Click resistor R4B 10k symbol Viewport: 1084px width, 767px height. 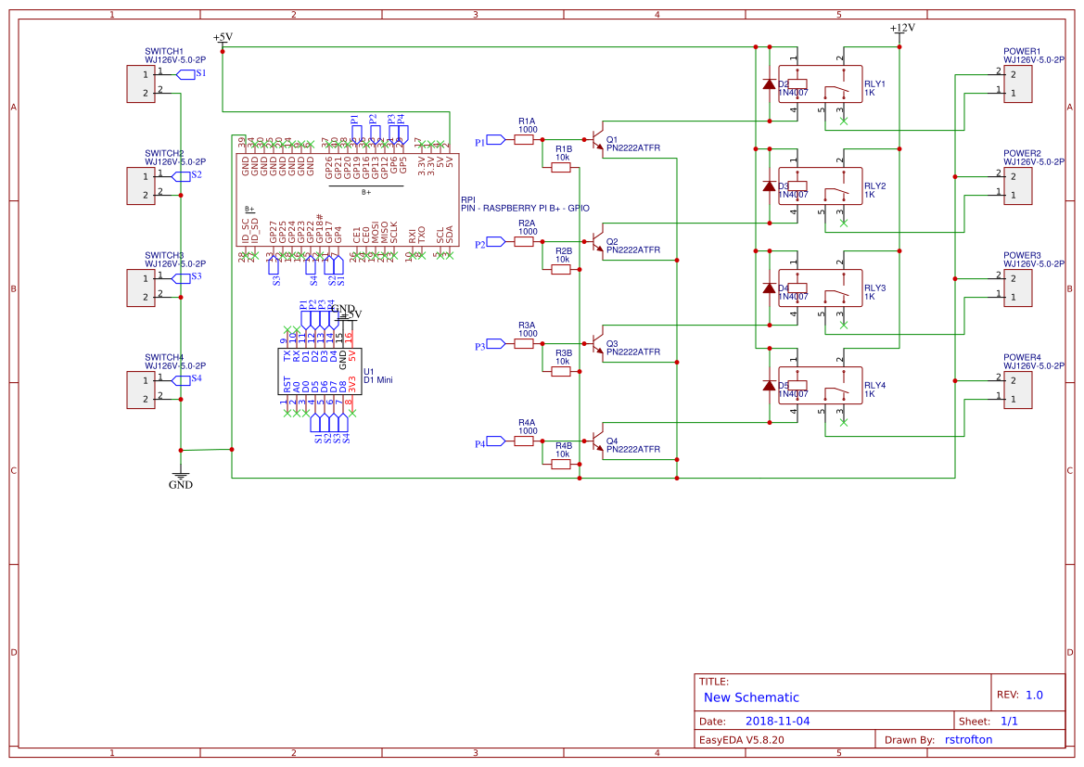[561, 464]
